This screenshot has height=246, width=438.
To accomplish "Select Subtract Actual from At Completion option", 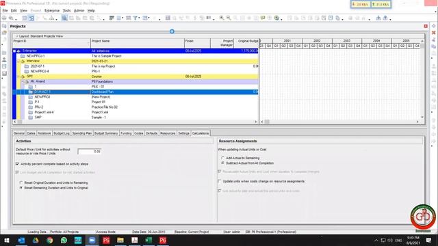I will tap(222, 163).
